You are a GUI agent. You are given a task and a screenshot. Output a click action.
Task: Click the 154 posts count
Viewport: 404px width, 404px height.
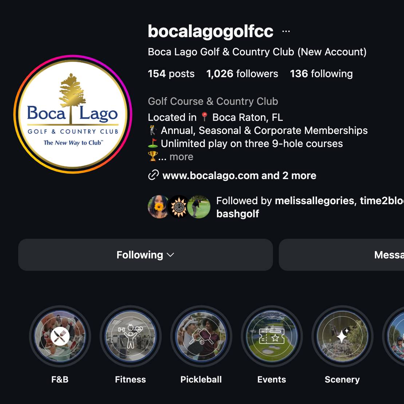[x=171, y=74]
